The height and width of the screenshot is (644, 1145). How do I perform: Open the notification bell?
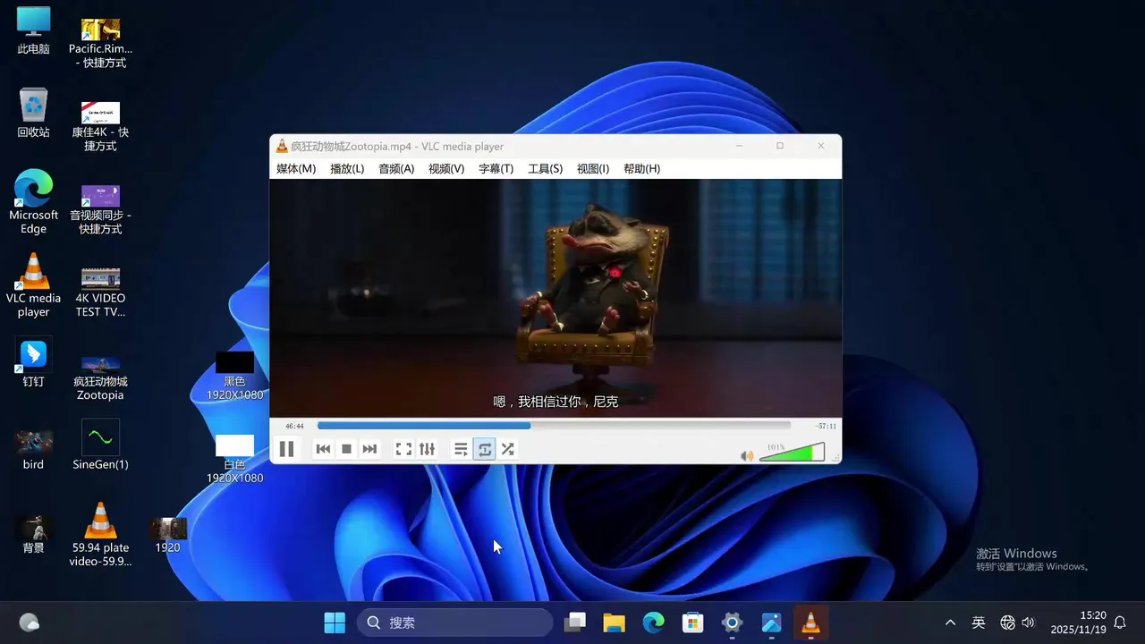point(1119,623)
